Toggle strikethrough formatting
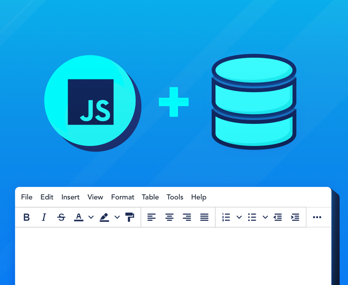 [61, 217]
